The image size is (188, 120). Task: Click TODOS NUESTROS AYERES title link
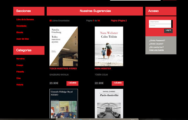pyautogui.click(x=63, y=69)
